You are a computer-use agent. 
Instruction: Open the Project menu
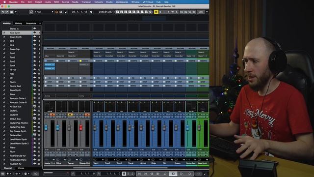[38, 2]
